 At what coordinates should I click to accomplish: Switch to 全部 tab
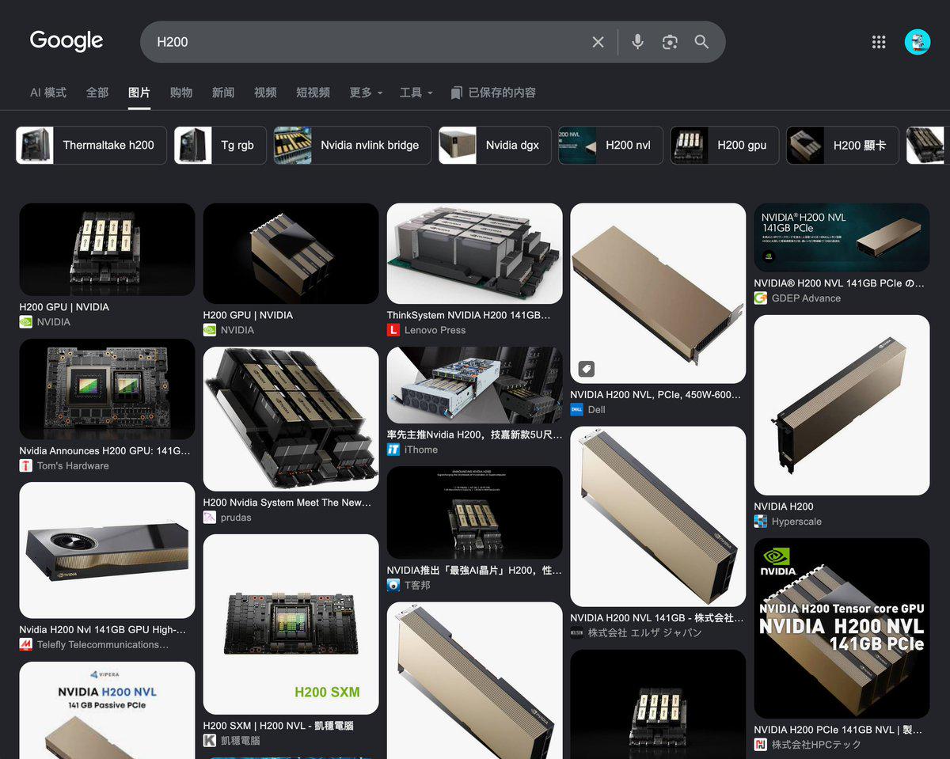[97, 93]
